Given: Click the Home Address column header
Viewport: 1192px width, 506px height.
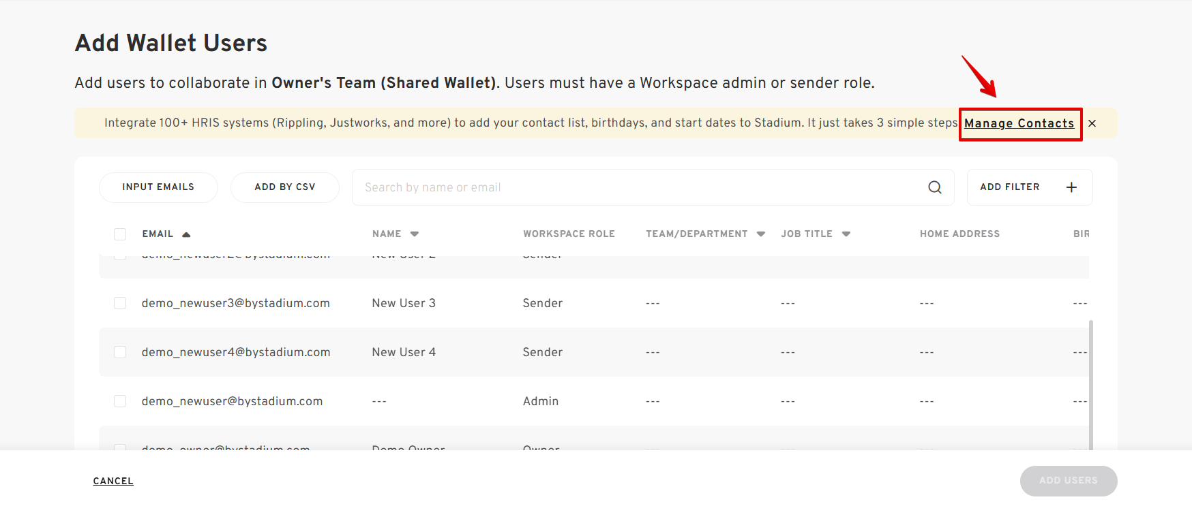Looking at the screenshot, I should coord(959,234).
